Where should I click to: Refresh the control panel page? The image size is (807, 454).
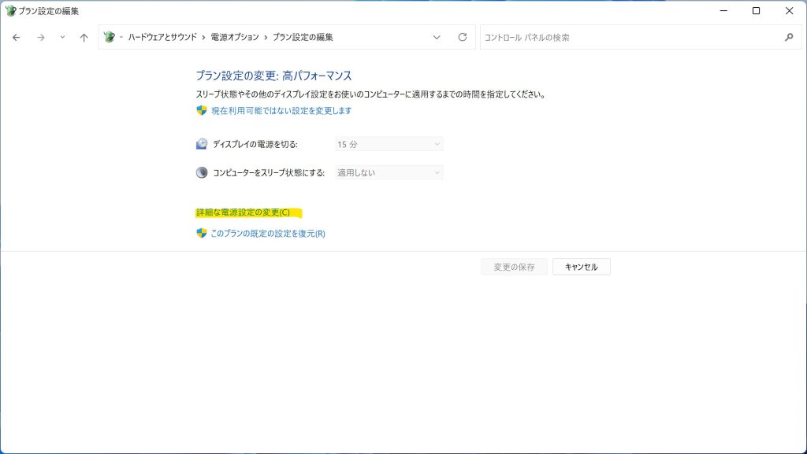(x=463, y=37)
